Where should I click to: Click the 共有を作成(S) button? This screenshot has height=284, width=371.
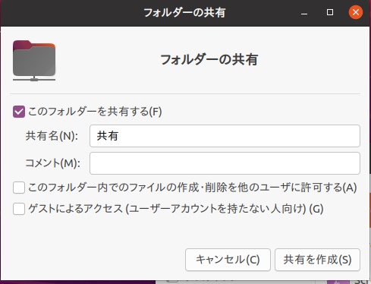[317, 260]
